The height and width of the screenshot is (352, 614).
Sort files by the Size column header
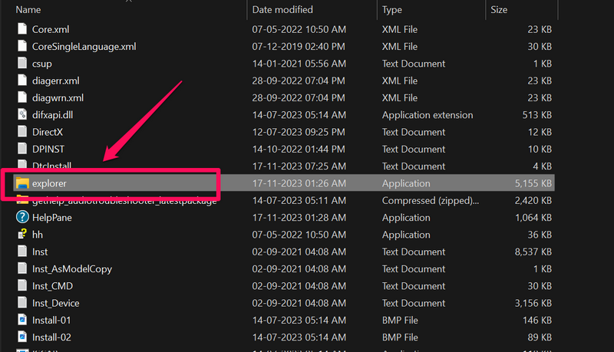click(499, 10)
